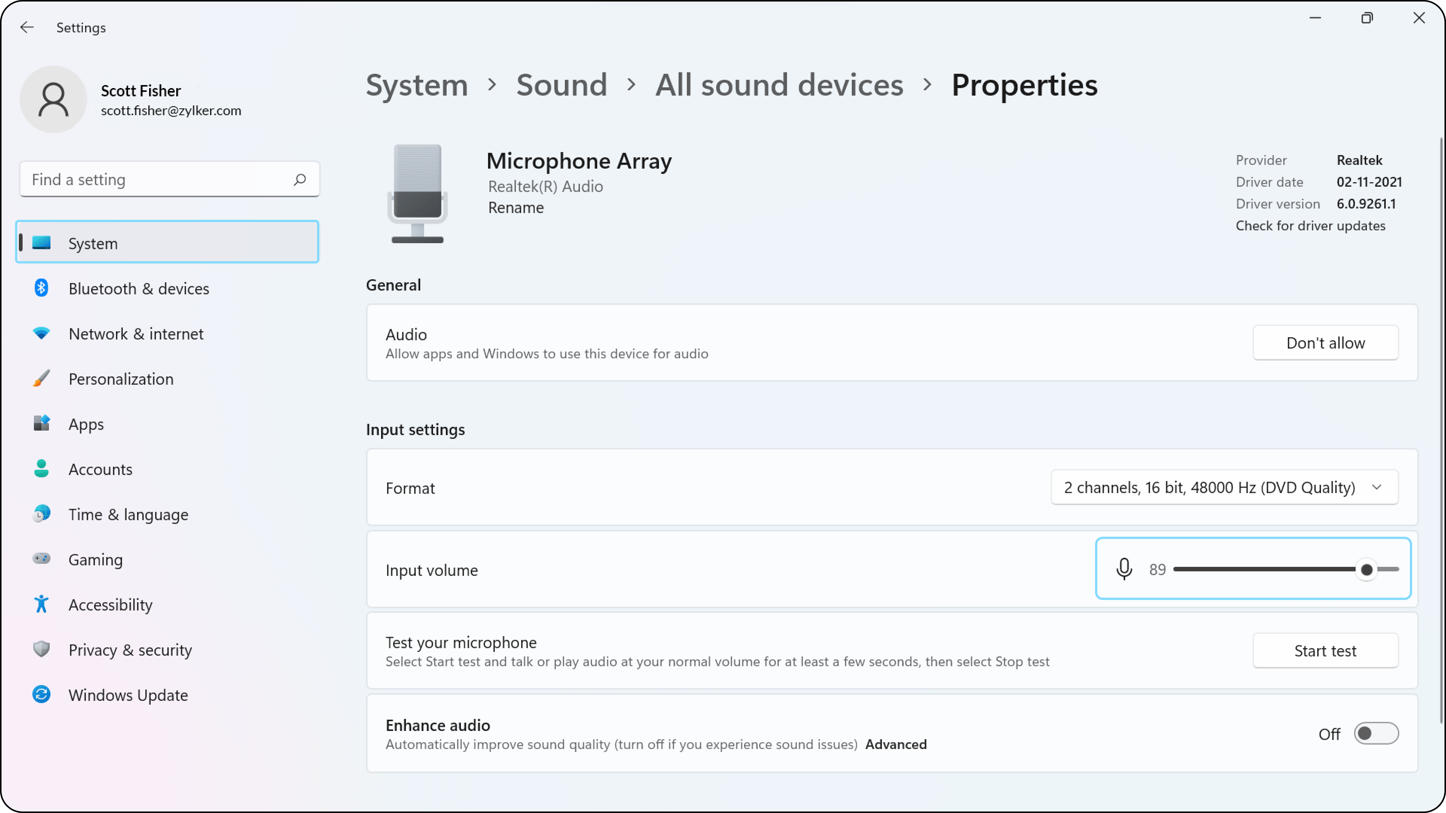This screenshot has width=1446, height=813.
Task: Click the user profile avatar
Action: (x=53, y=100)
